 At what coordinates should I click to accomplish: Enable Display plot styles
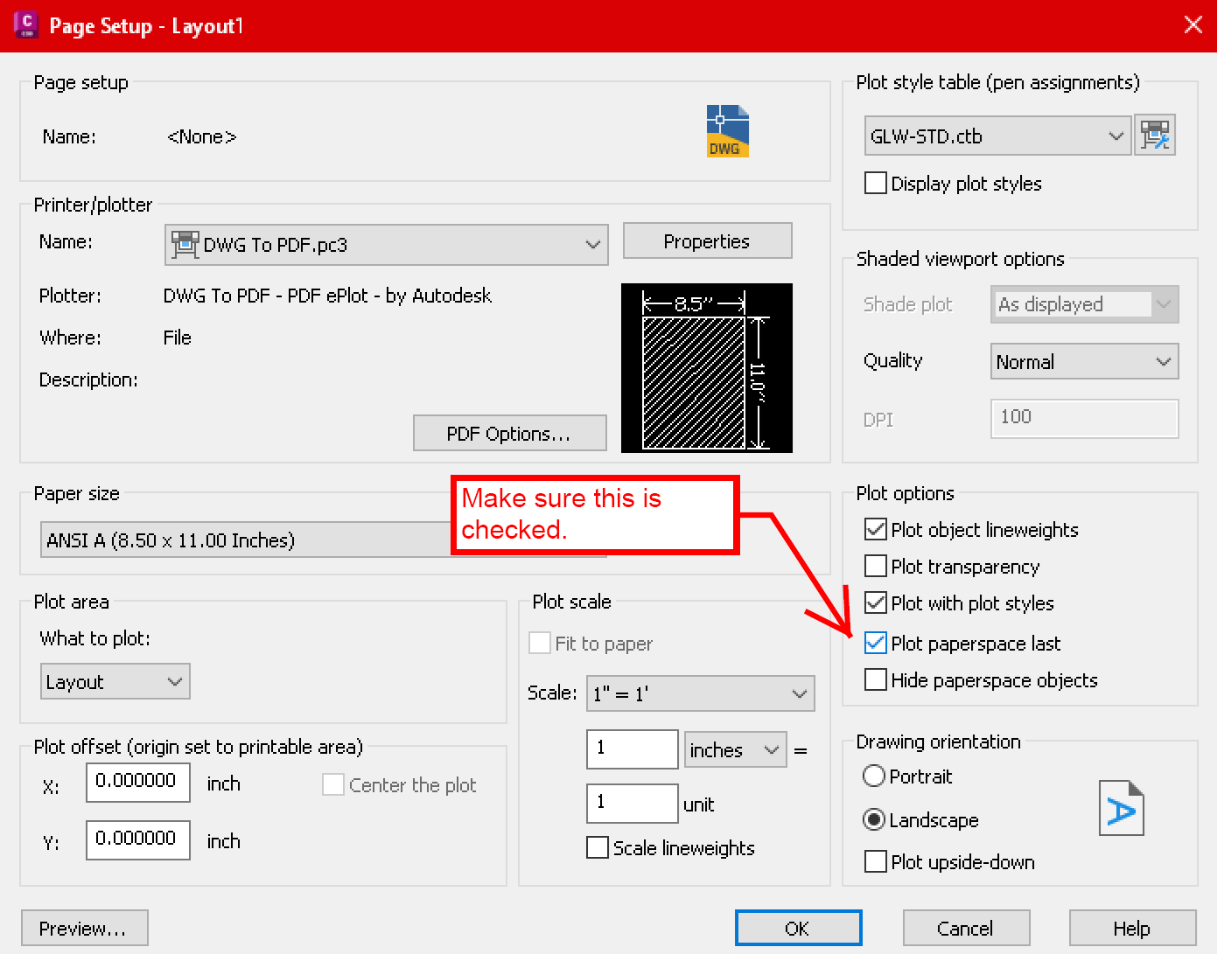(876, 183)
